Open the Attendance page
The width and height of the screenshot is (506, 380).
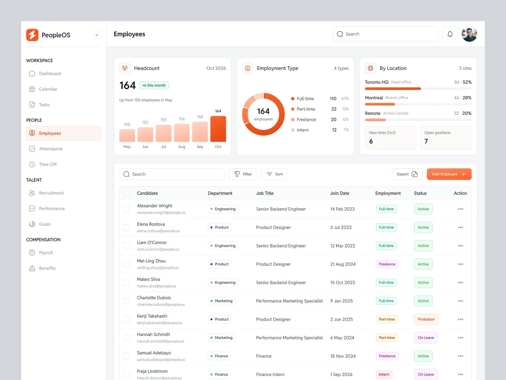[64, 149]
